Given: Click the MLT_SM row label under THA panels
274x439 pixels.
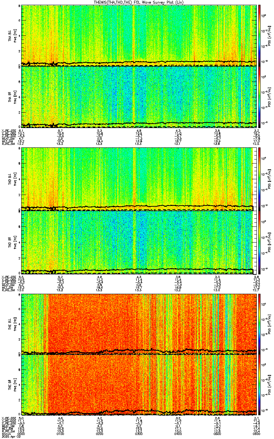Looking at the screenshot, I should point(7,141).
